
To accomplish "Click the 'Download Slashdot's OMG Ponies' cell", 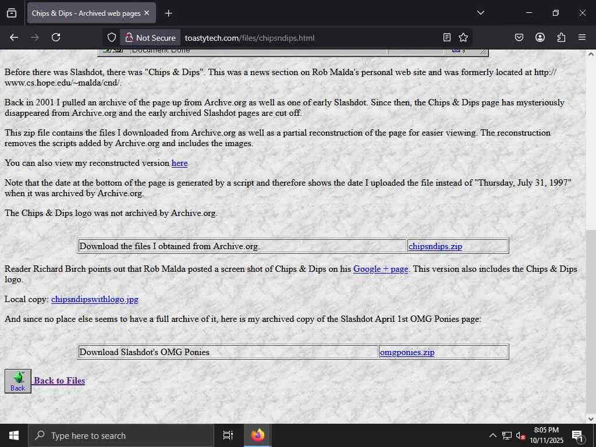I will [228, 352].
